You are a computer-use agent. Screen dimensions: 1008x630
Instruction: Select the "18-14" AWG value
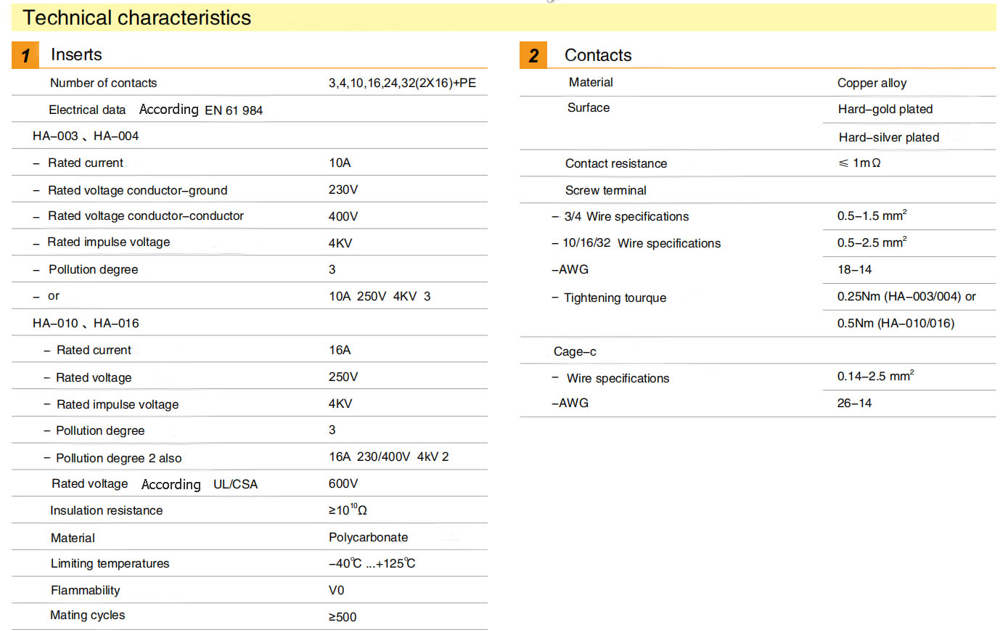click(855, 269)
